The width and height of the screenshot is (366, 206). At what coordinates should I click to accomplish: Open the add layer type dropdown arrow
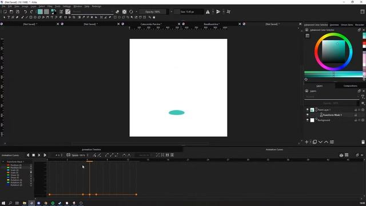pyautogui.click(x=311, y=142)
